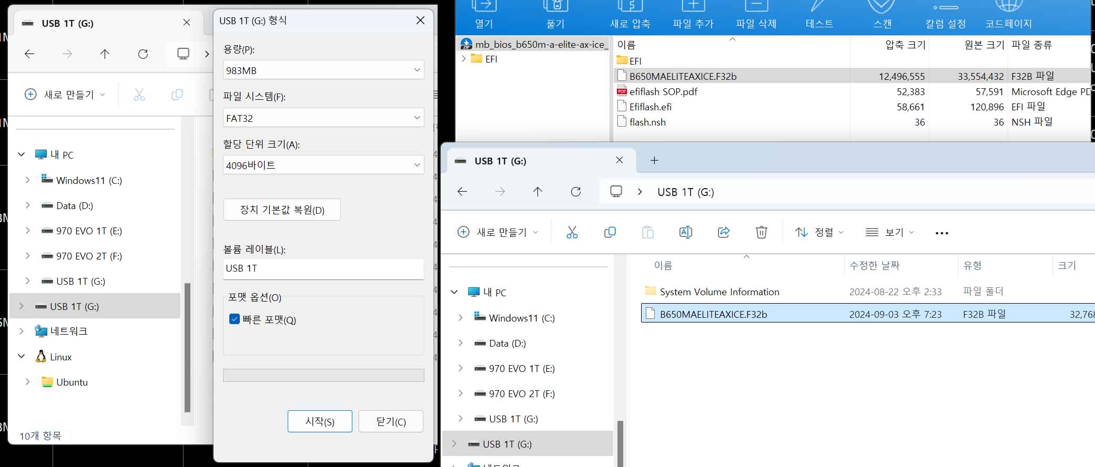Select 970 EVO 2T (F:) in right tree

[x=522, y=393]
